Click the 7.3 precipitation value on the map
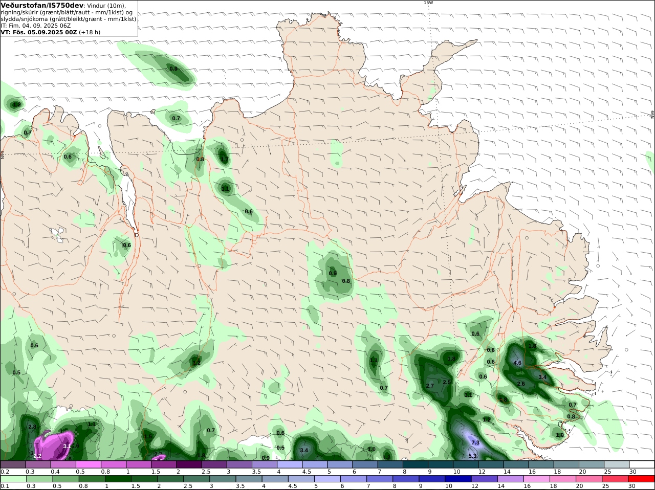Image resolution: width=655 pixels, height=490 pixels. (x=475, y=442)
